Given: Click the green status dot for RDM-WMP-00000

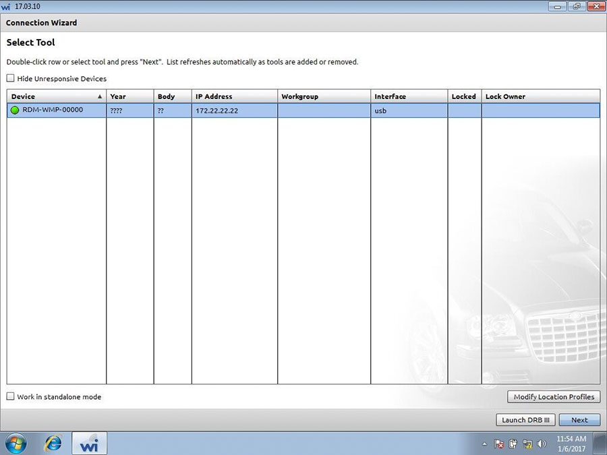Looking at the screenshot, I should click(15, 111).
